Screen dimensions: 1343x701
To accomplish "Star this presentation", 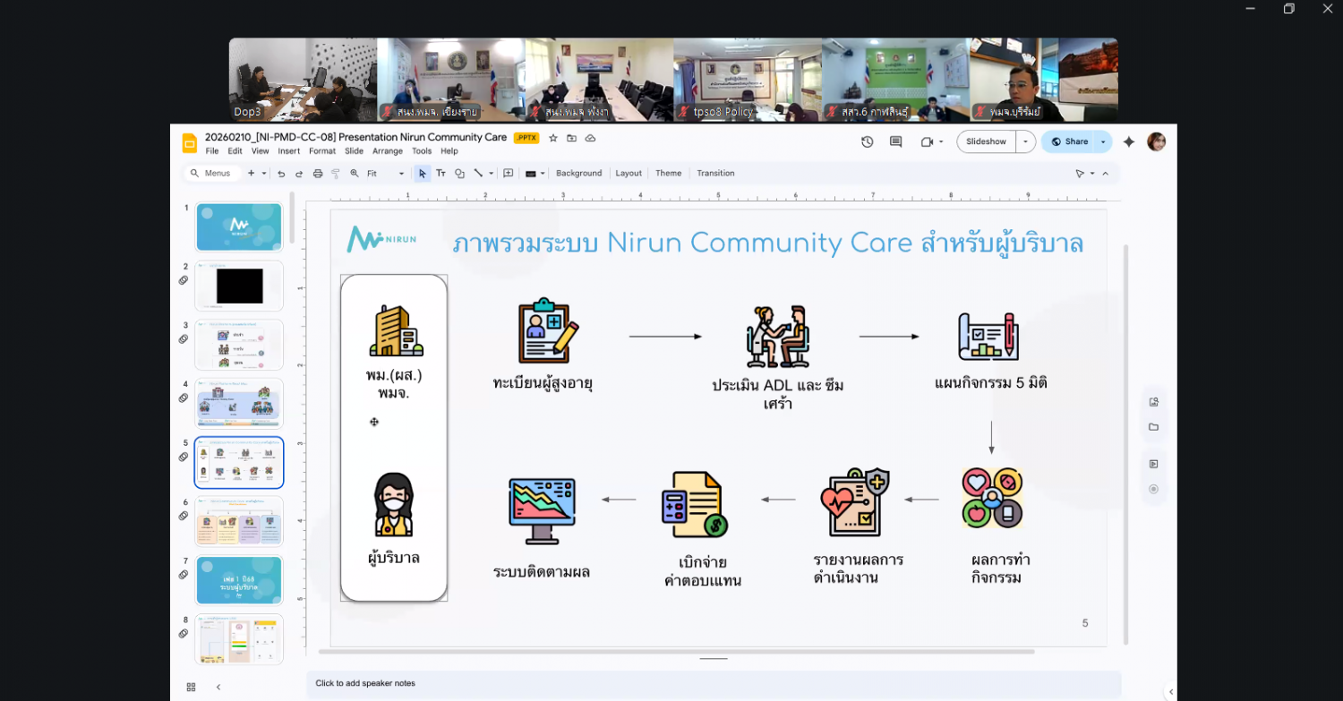I will pos(553,138).
